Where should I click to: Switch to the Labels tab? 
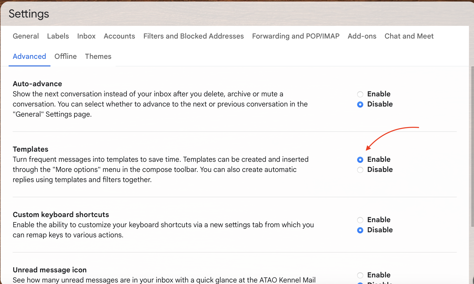point(58,36)
